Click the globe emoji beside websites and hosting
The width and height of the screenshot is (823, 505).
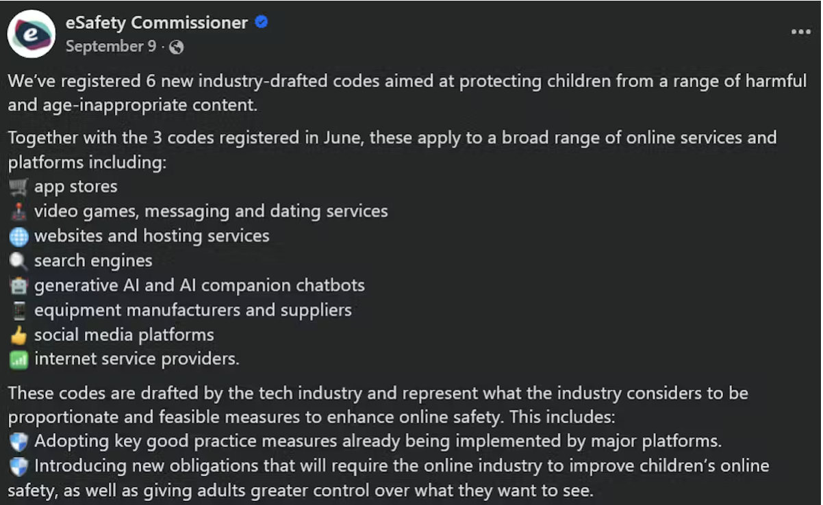(x=18, y=236)
